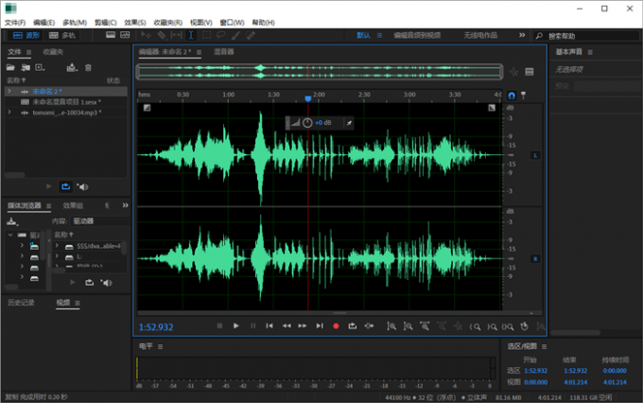This screenshot has height=403, width=643.
Task: Adjust the HUD gain knob (+0 dB)
Action: tap(307, 123)
